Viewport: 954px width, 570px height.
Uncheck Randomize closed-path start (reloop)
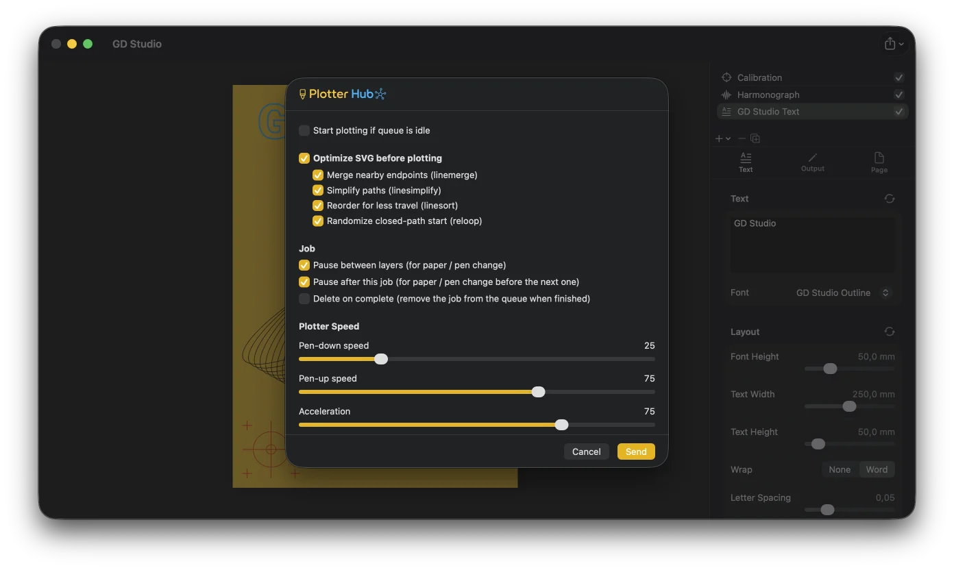[318, 221]
